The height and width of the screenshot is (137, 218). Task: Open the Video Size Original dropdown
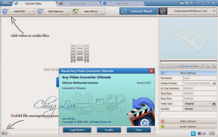197,104
